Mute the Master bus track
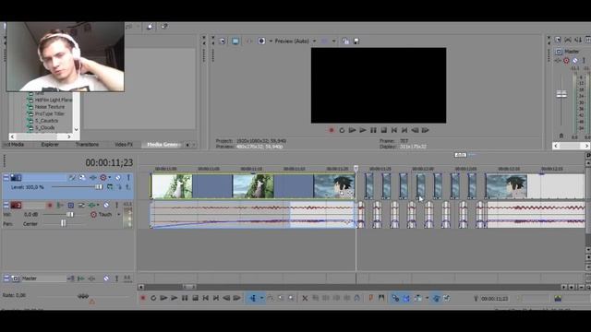 click(x=106, y=279)
